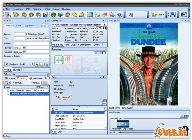
Task: Toggle the leftmost view button in Подробно
Action: [96, 53]
